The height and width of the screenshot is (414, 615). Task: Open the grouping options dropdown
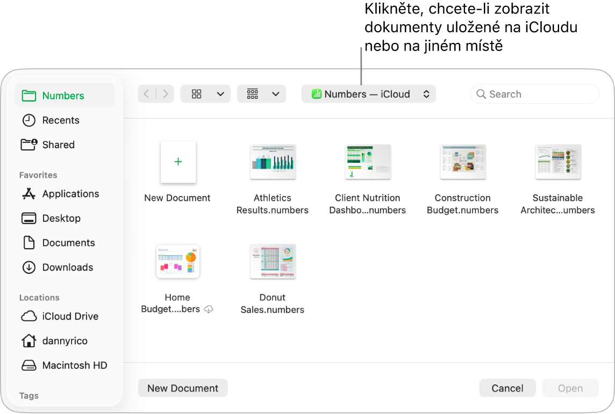[261, 93]
